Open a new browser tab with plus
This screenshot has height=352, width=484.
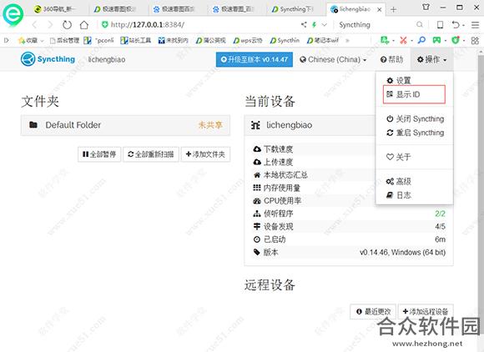pyautogui.click(x=393, y=10)
